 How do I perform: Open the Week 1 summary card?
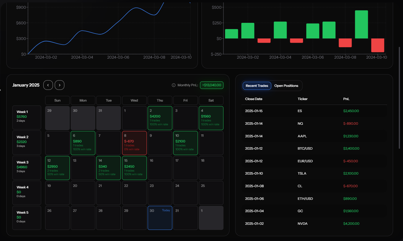point(26,117)
